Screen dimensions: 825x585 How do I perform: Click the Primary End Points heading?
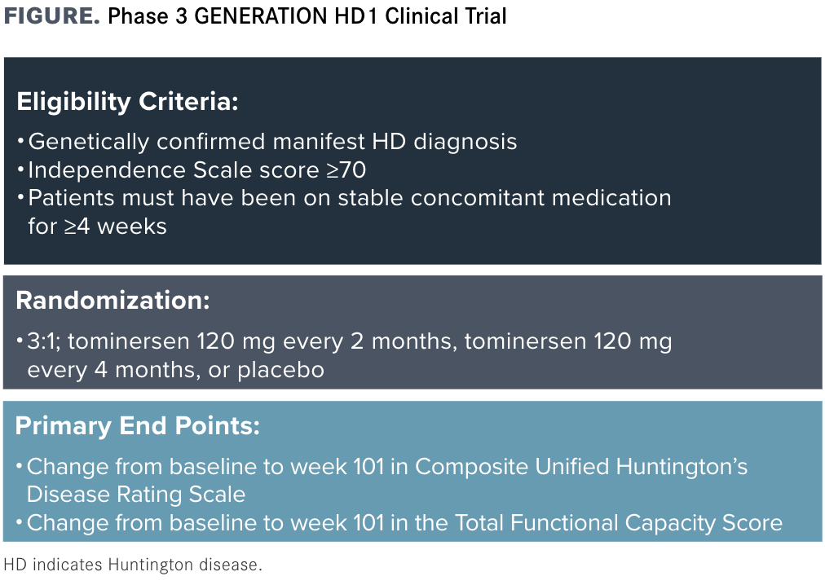(137, 425)
